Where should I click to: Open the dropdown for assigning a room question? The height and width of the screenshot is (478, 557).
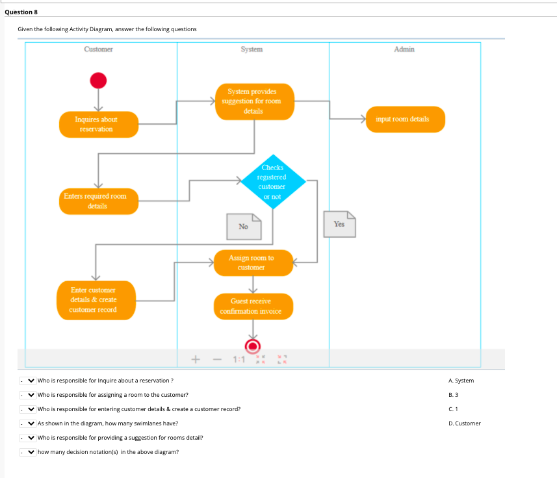27,394
